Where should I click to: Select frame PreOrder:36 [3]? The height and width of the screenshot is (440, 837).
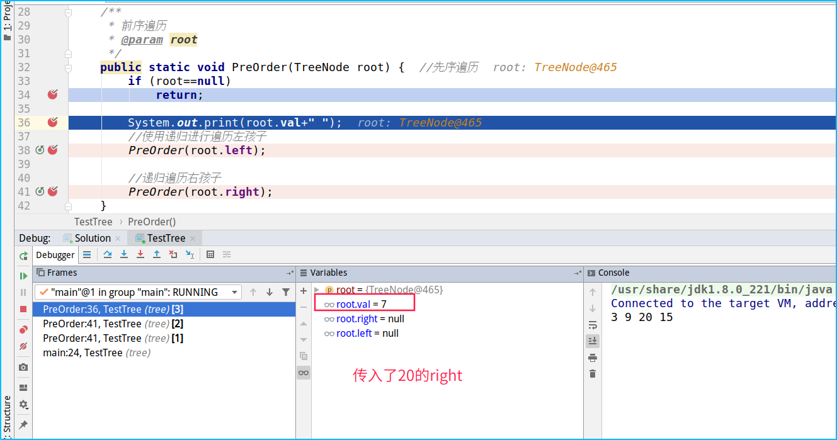(x=164, y=309)
